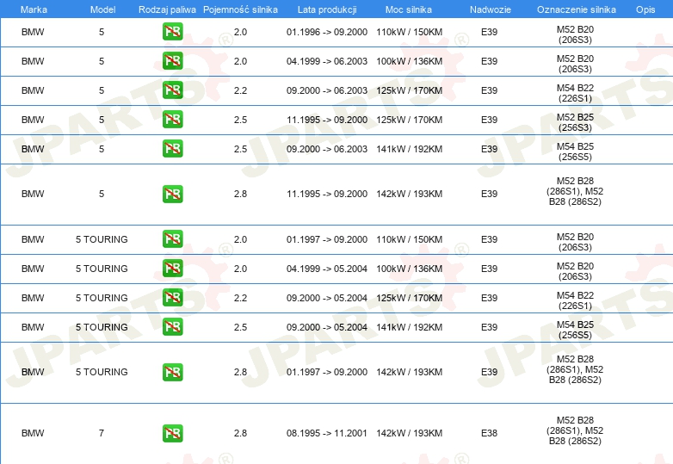Image resolution: width=673 pixels, height=464 pixels.
Task: Click the fuel icon in the BMW 7 row
Action: (172, 433)
